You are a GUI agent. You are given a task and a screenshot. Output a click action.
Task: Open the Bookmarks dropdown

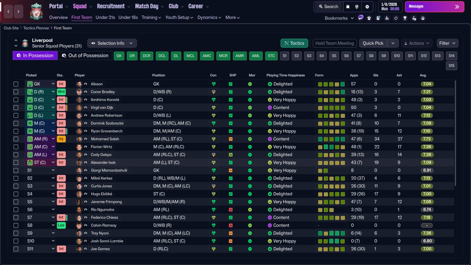339,18
